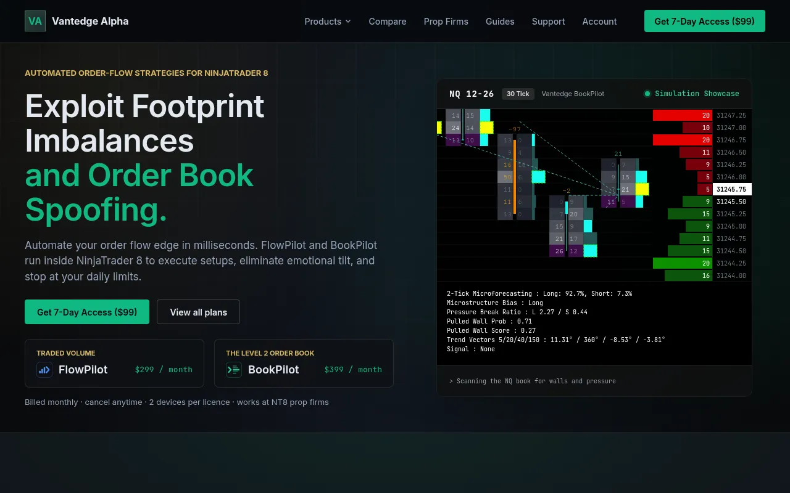Click the Scanning the NQ book status line

(x=533, y=381)
